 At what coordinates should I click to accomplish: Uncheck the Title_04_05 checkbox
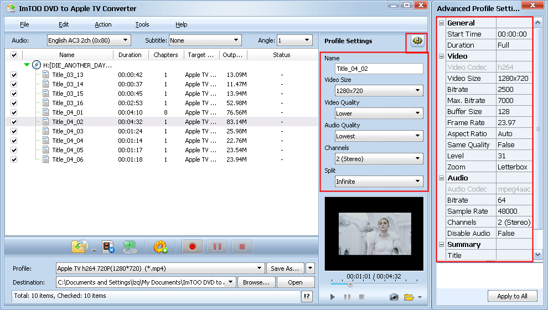coord(14,150)
